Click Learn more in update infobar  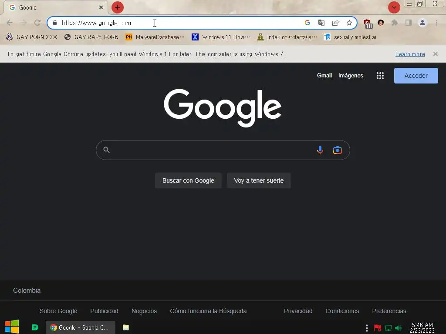pyautogui.click(x=410, y=54)
